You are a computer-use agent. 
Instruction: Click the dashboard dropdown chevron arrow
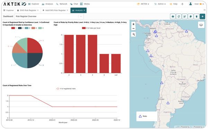point(81,16)
